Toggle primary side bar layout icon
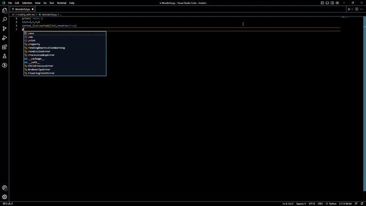The height and width of the screenshot is (206, 366). click(x=322, y=3)
